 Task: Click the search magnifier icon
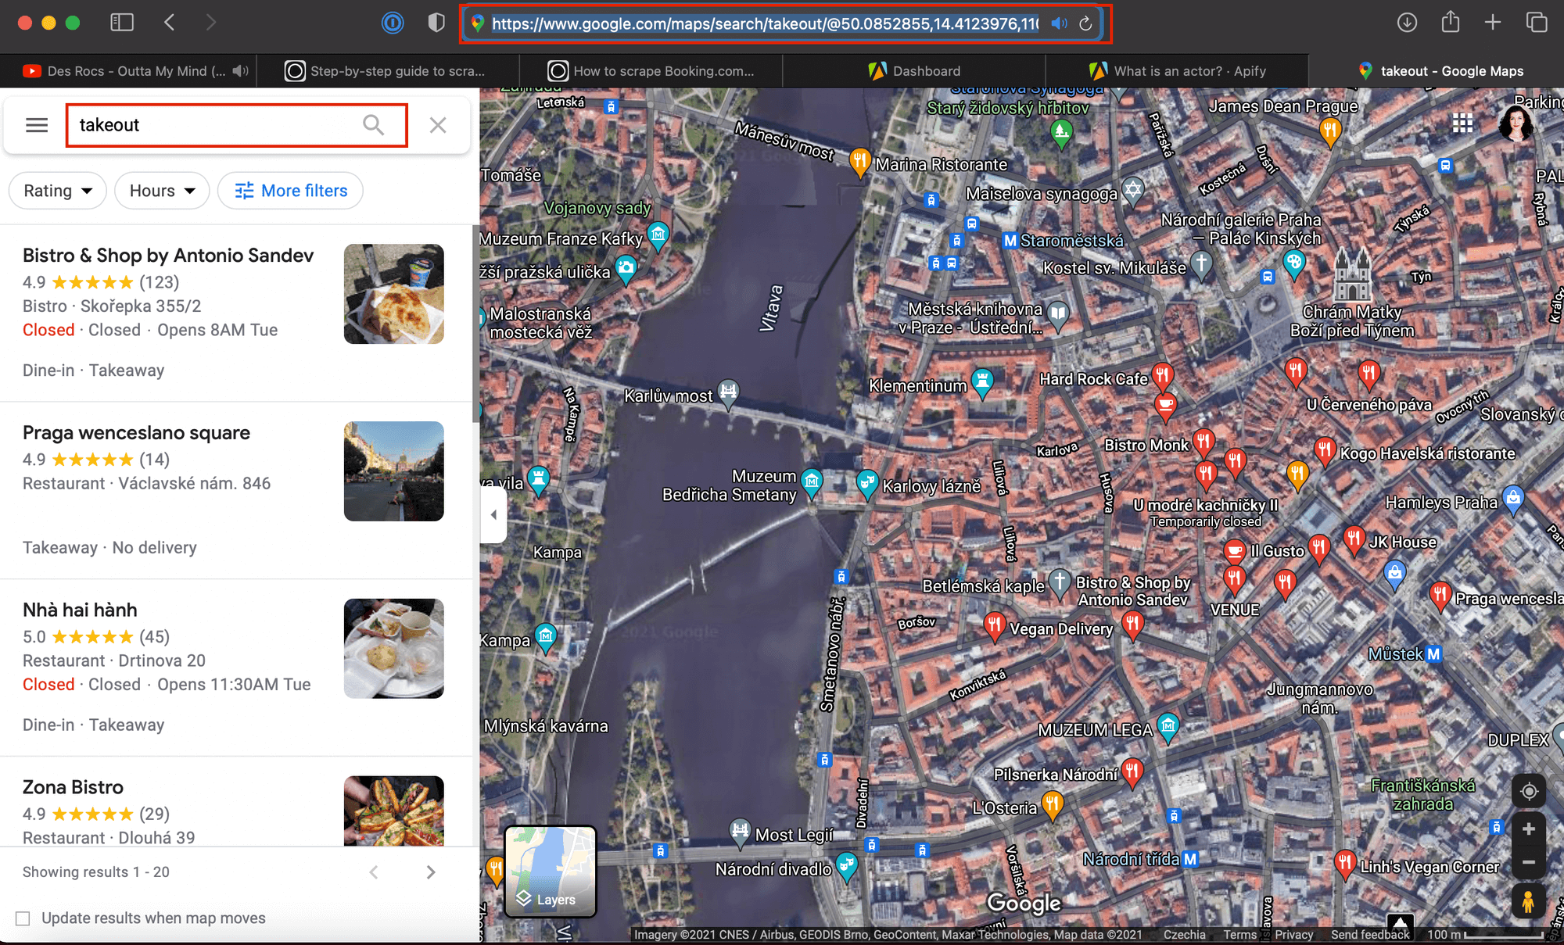point(373,125)
